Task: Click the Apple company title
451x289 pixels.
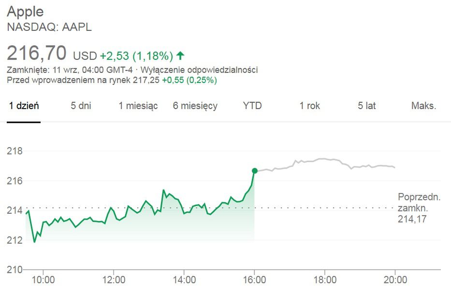Action: point(25,12)
